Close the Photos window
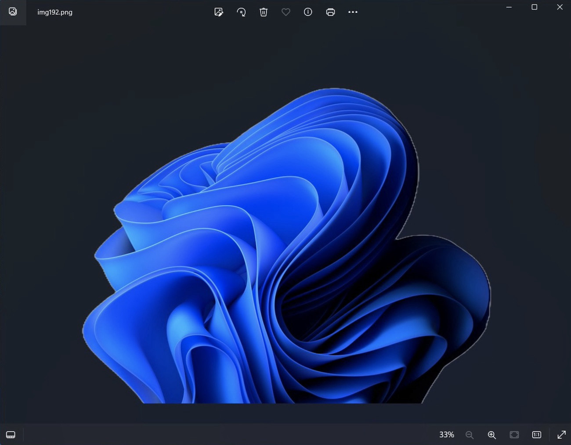This screenshot has width=571, height=445. point(560,7)
